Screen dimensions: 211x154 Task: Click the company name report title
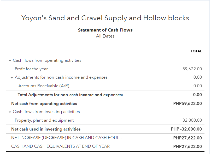tap(105, 18)
